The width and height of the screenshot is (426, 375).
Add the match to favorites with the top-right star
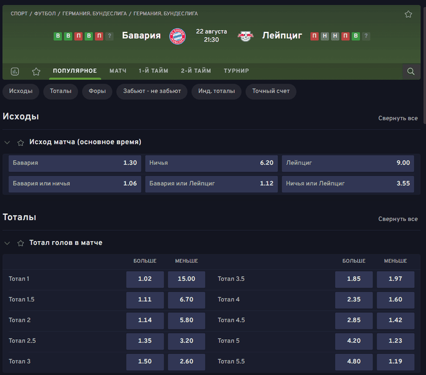coord(408,14)
